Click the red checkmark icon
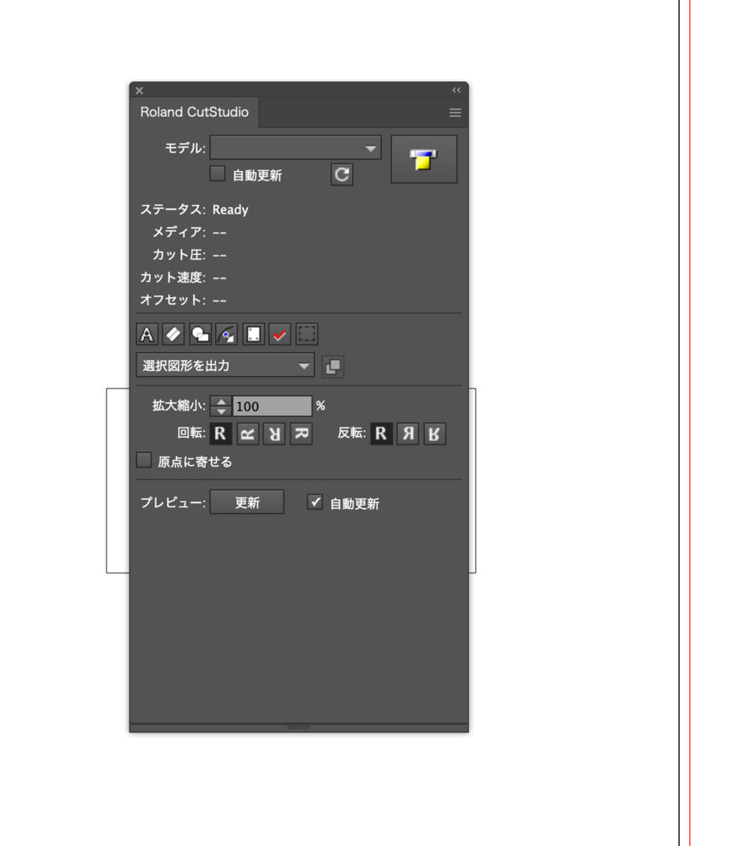The image size is (751, 846). (279, 335)
